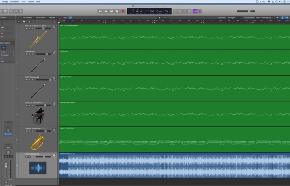Click the WAIDMANNSHEIL track pan knob
Viewport: 290px width, 186px height.
point(54,155)
